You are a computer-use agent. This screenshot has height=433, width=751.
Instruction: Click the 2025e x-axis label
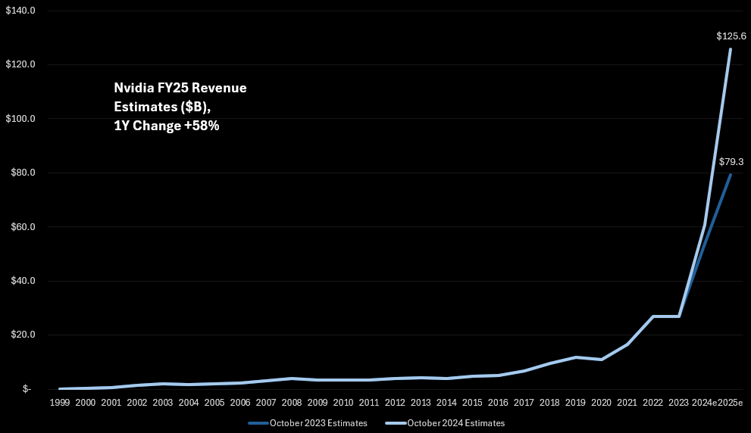[x=730, y=403]
